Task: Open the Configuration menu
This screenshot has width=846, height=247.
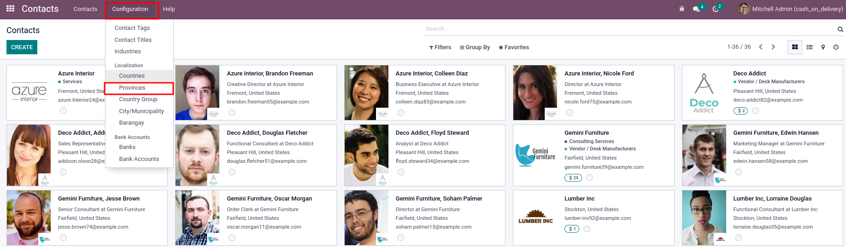Action: (x=130, y=9)
